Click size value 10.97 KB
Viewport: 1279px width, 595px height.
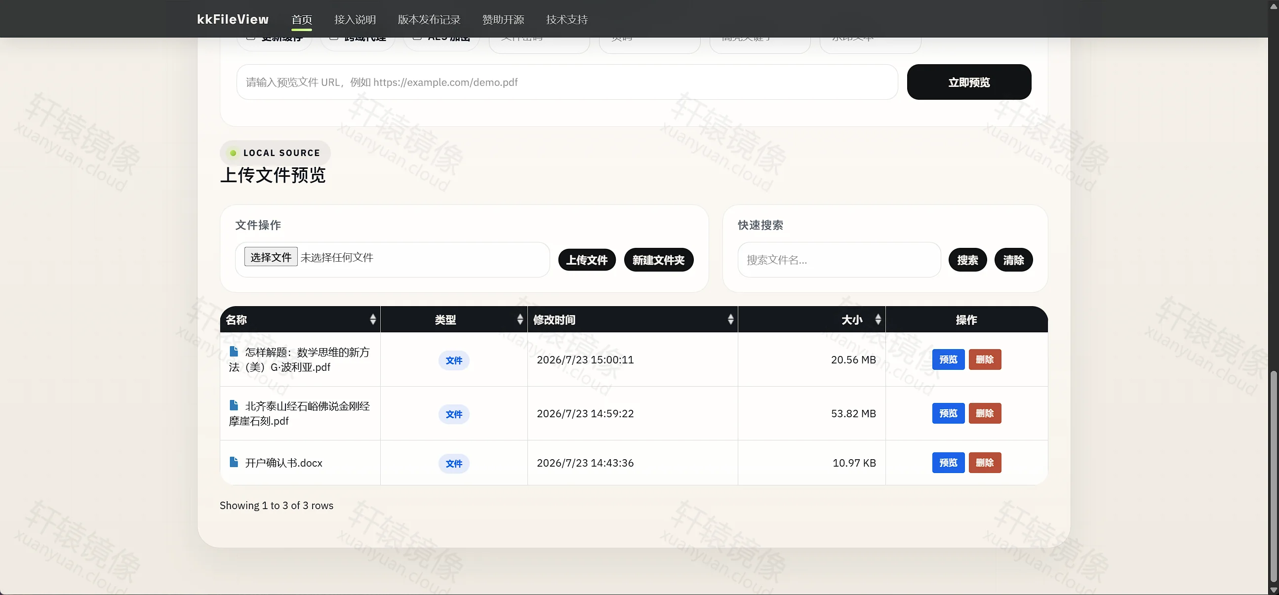click(x=854, y=463)
